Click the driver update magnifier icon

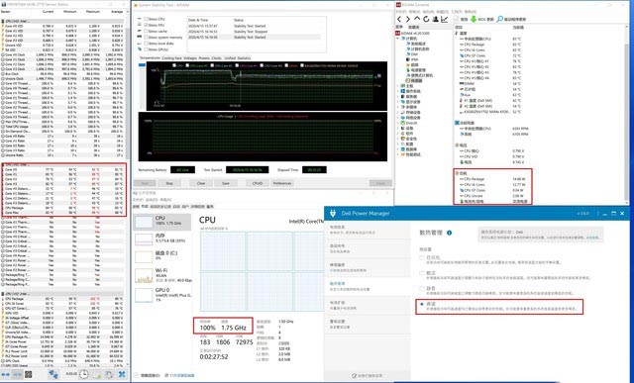pos(499,19)
